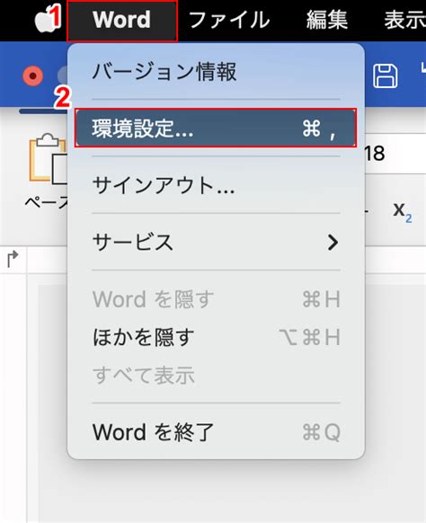Screen dimensions: 426x523
Task: Choose Word を終了 to quit
Action: coord(216,432)
